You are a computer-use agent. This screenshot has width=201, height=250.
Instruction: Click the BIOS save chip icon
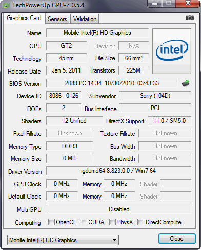click(x=186, y=83)
